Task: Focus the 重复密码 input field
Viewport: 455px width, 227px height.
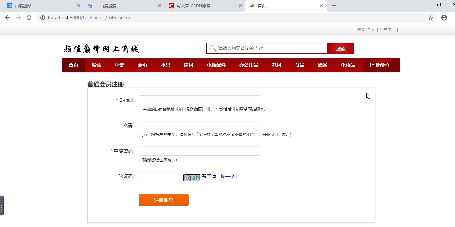Action: point(199,151)
